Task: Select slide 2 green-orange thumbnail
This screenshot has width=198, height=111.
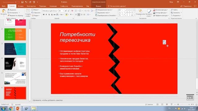Action: tap(15, 34)
